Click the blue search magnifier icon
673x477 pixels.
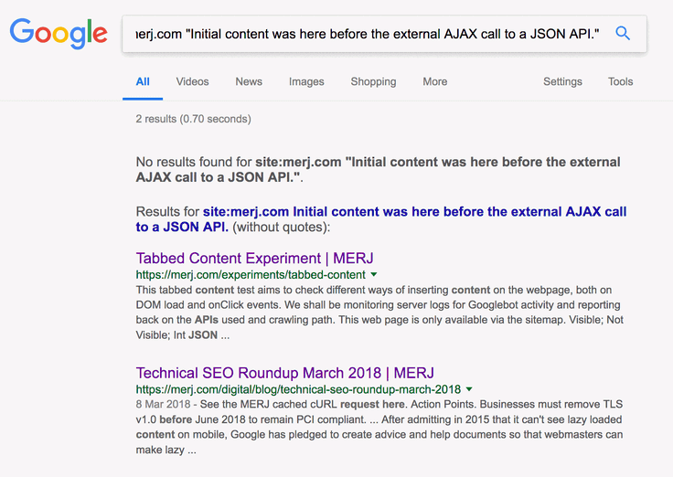pos(623,33)
